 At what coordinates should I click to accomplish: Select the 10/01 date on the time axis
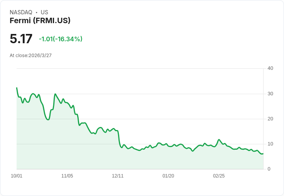[x=17, y=176]
